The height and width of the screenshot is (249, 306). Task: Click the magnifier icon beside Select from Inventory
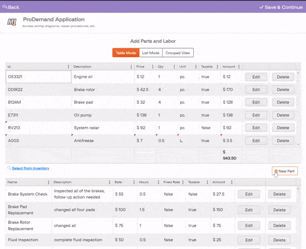click(x=9, y=168)
